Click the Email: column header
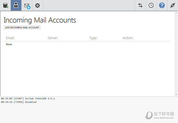 point(10,38)
